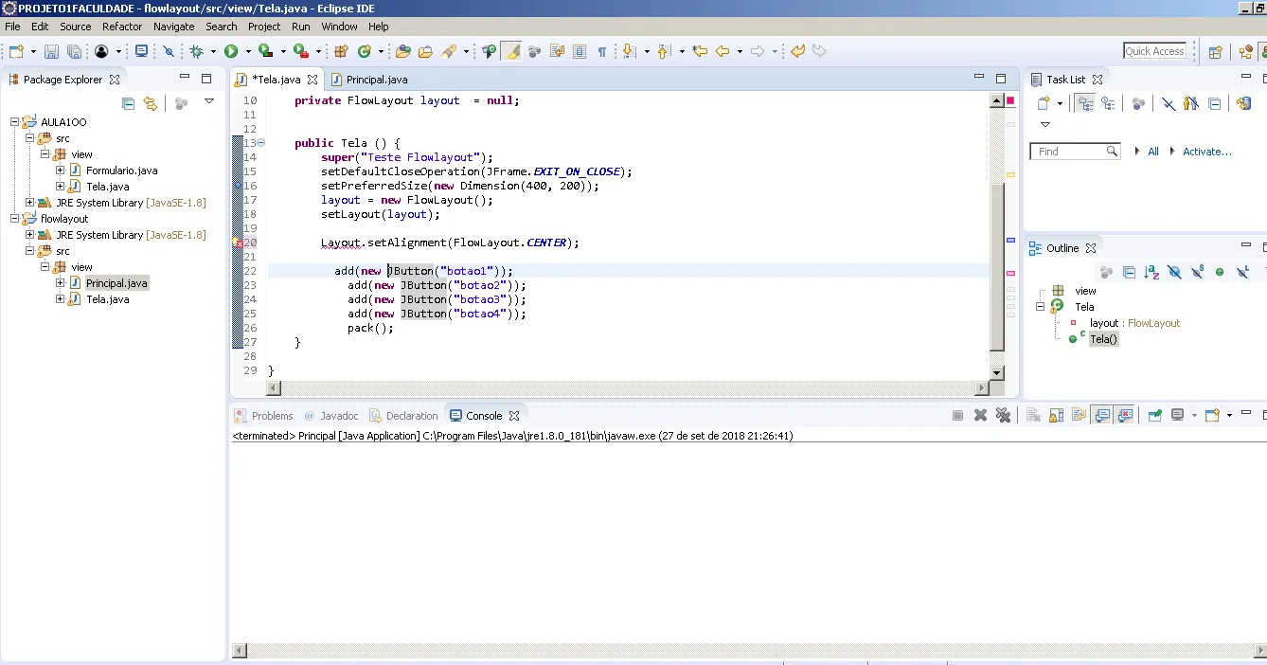1267x665 pixels.
Task: Open the dropdown arrow beside Run button
Action: [248, 51]
